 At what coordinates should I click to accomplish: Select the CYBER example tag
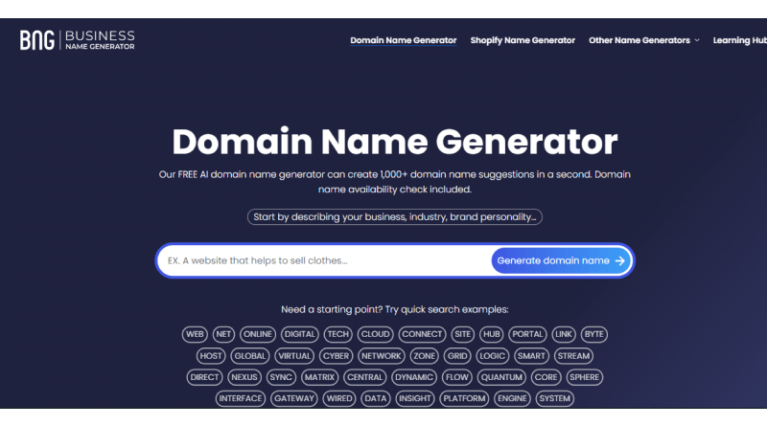coord(336,355)
